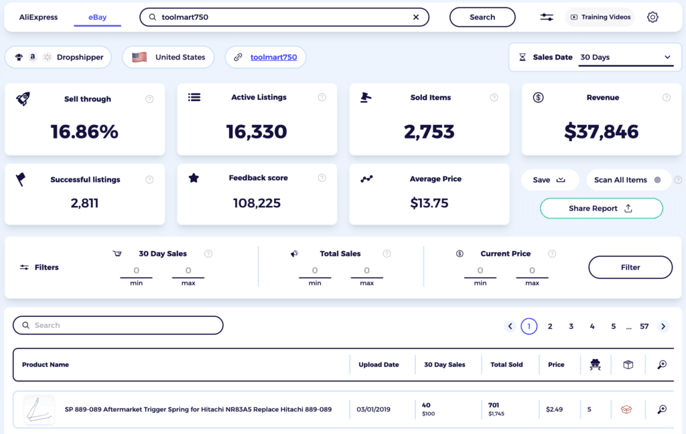Click the Amazon logo in the Dropshipper badge

[x=32, y=57]
